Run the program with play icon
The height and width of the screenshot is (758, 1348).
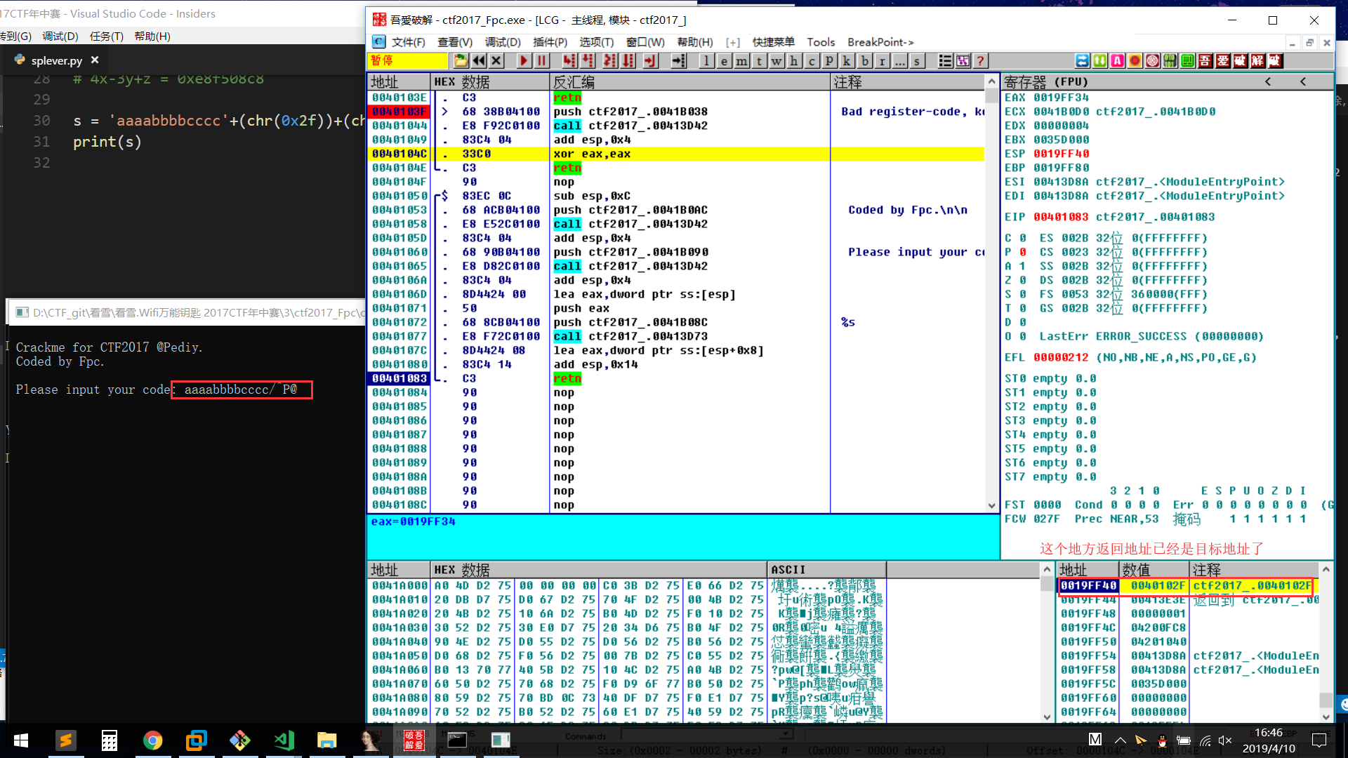[x=524, y=61]
